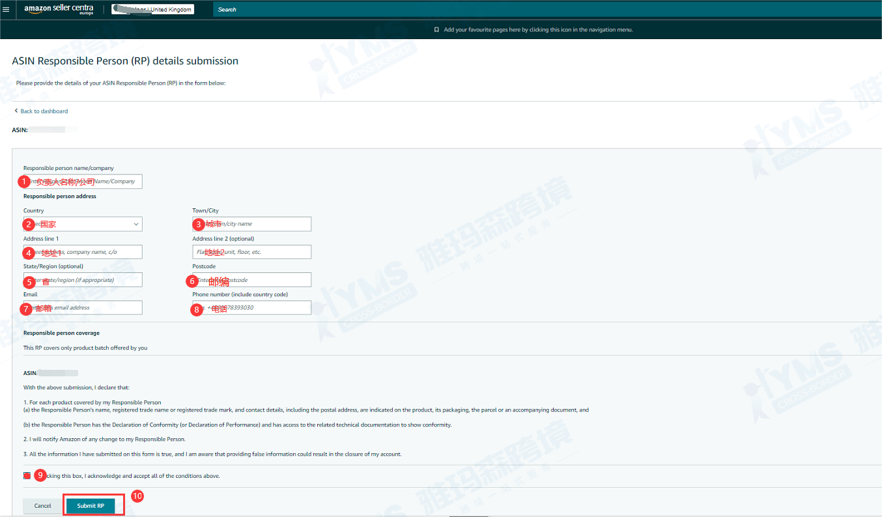882x517 pixels.
Task: Click 'This RP covers only product batch' text
Action: pos(85,348)
